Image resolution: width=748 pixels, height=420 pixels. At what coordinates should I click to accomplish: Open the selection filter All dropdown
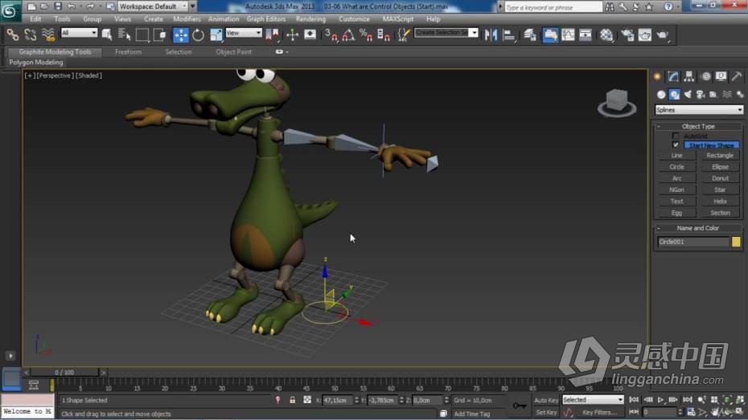(x=79, y=33)
